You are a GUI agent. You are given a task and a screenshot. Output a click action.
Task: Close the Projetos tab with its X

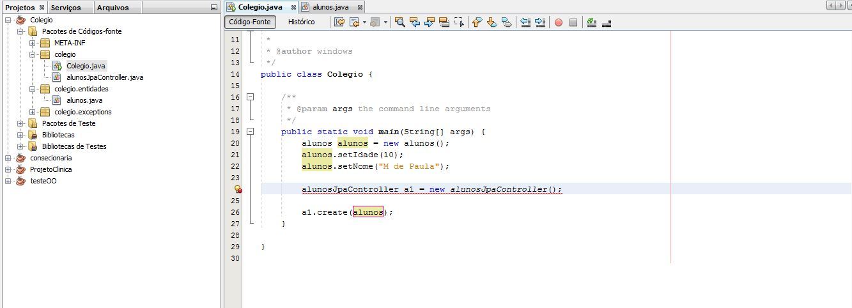point(42,8)
